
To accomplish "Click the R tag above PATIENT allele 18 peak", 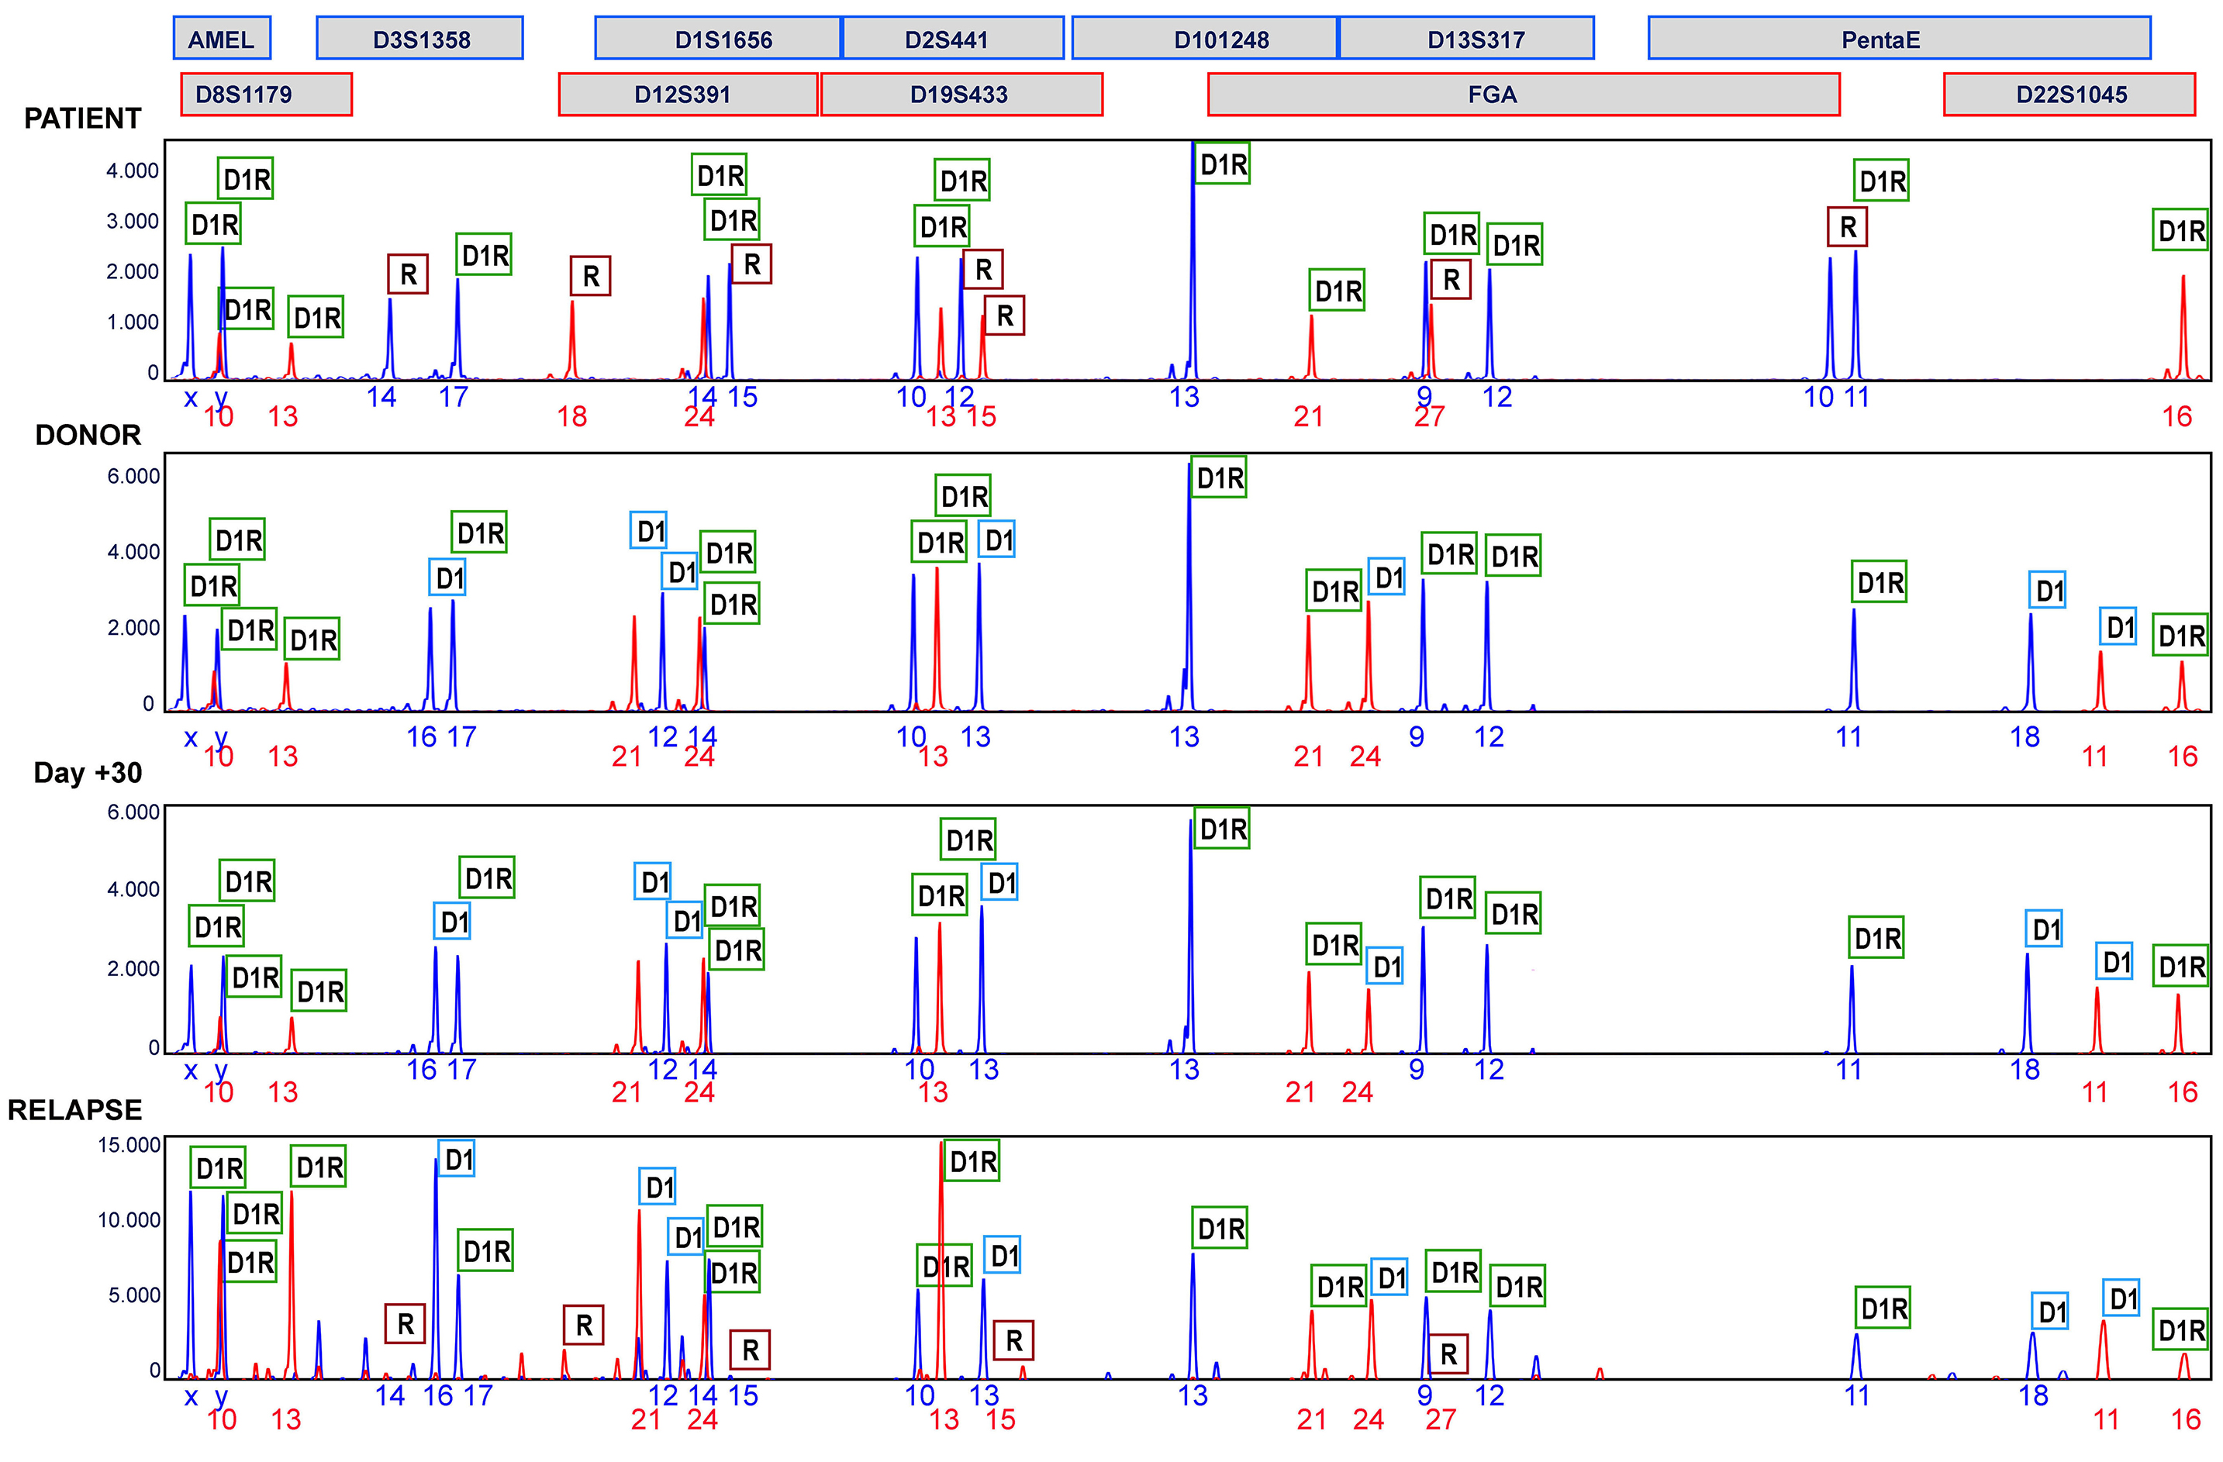I will point(590,276).
